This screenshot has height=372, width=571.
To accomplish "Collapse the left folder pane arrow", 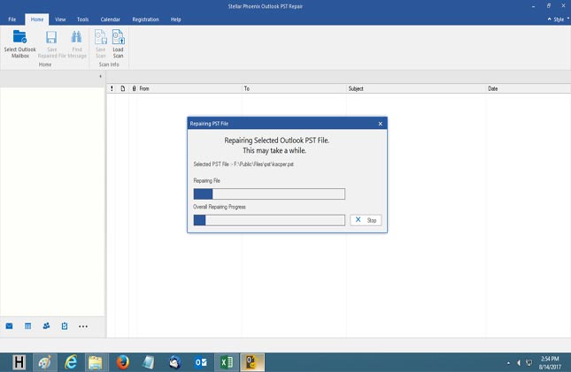I will pos(100,76).
